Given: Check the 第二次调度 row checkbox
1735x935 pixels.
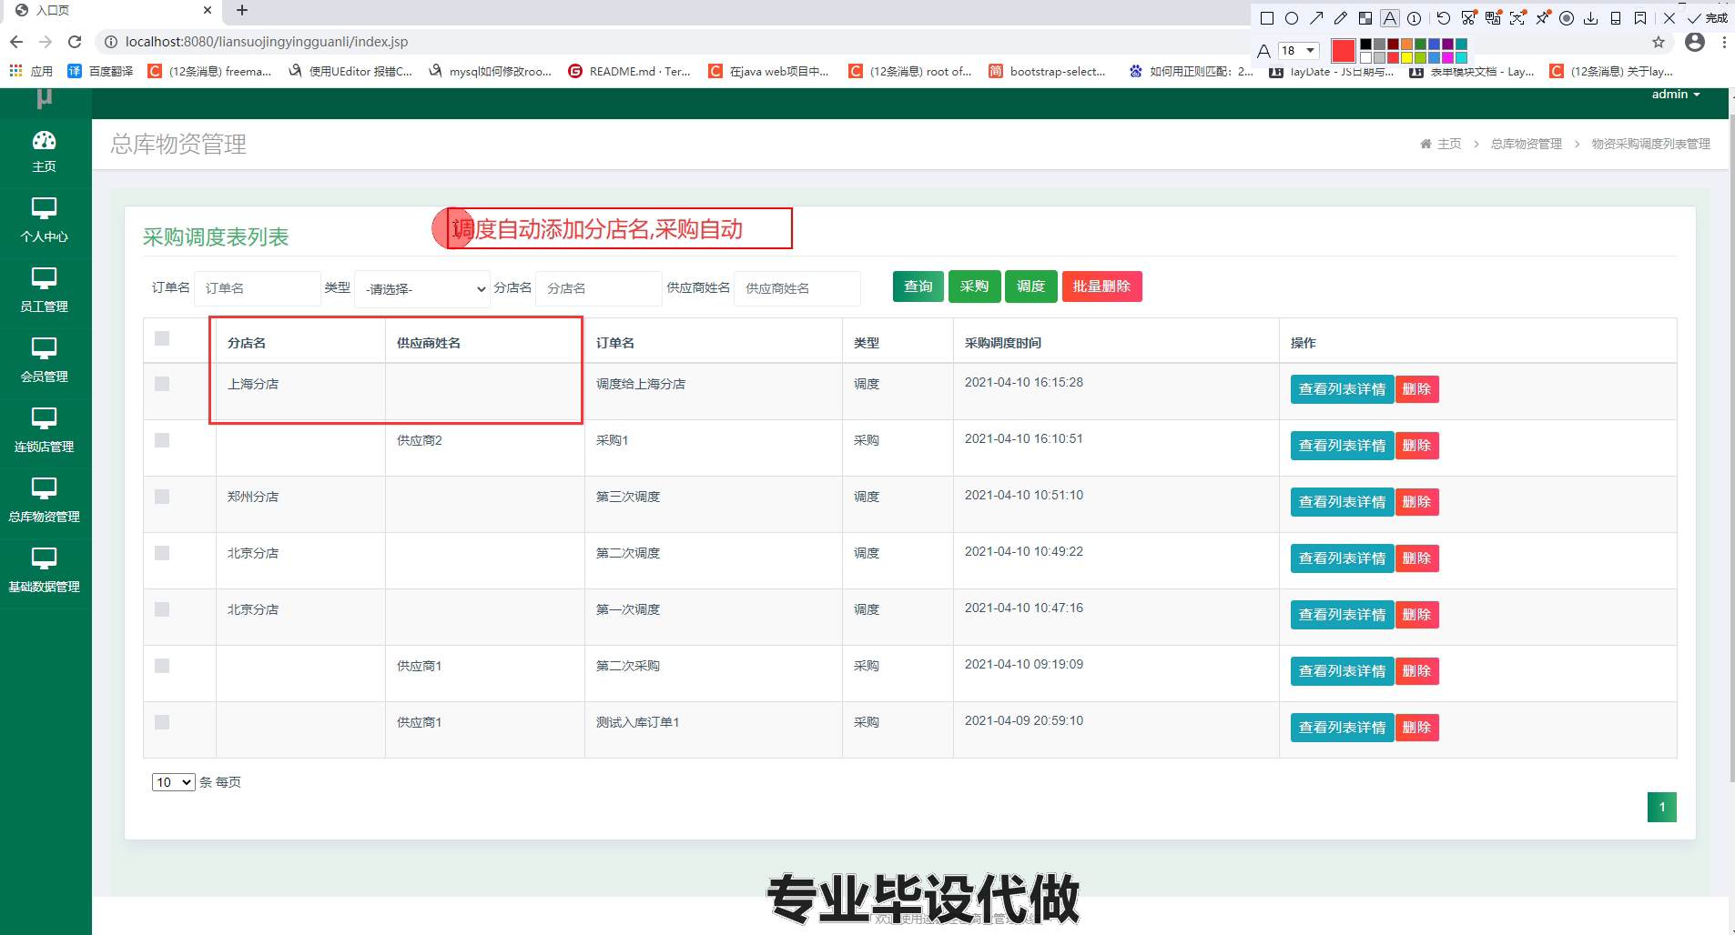Looking at the screenshot, I should pos(162,553).
